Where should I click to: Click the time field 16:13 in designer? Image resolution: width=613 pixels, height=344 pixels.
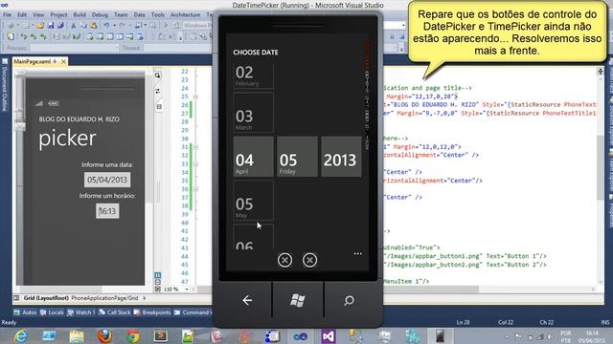pos(107,211)
